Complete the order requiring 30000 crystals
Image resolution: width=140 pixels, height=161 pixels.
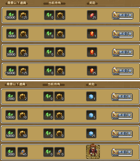[x=123, y=52]
